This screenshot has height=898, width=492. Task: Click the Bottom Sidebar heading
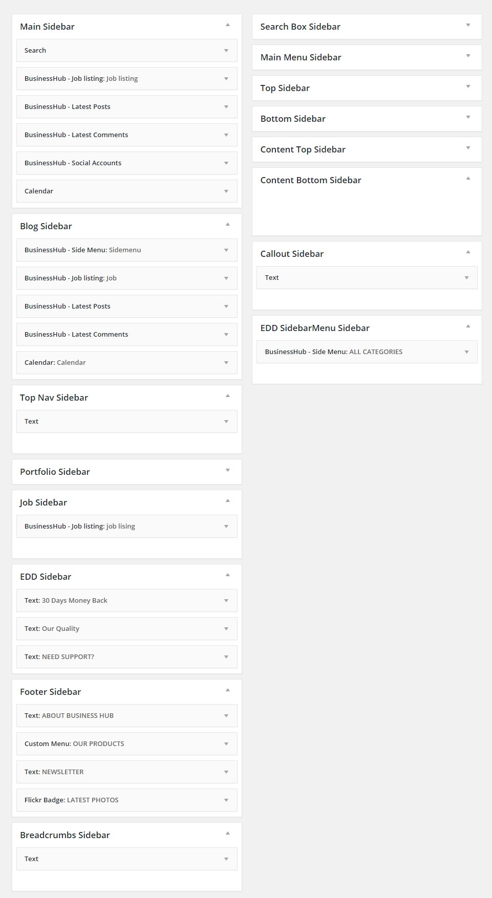[x=293, y=119]
